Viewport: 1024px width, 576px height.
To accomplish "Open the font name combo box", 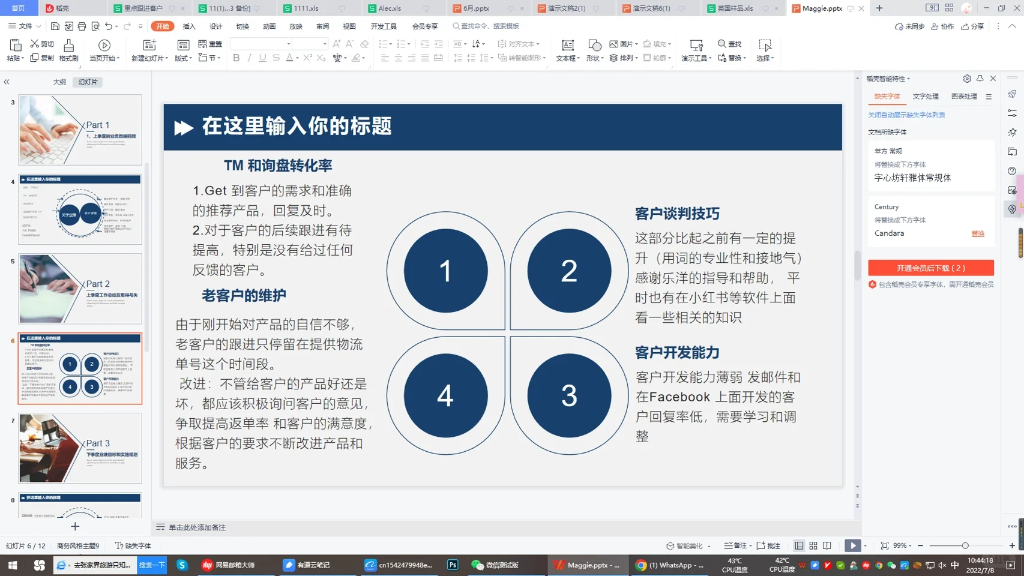I will (x=261, y=44).
